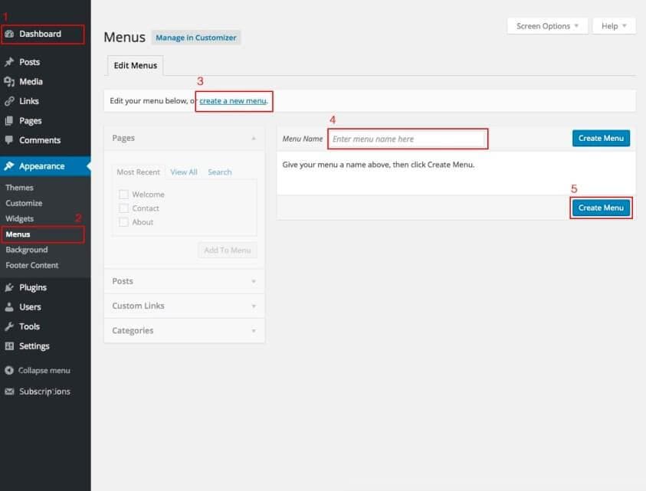This screenshot has width=646, height=491.
Task: Click the Tools wrench icon
Action: coord(9,327)
